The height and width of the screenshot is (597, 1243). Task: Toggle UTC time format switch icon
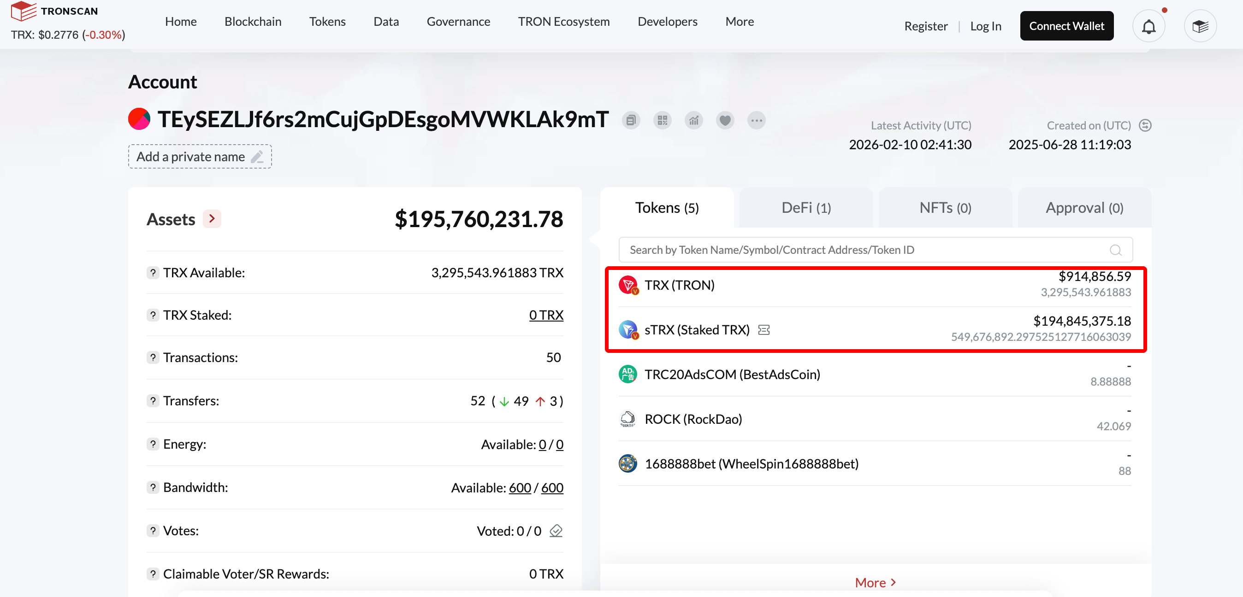coord(1145,125)
